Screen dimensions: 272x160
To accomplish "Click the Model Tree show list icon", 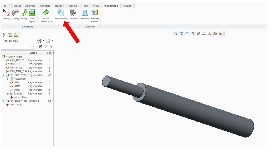I will tap(48, 41).
